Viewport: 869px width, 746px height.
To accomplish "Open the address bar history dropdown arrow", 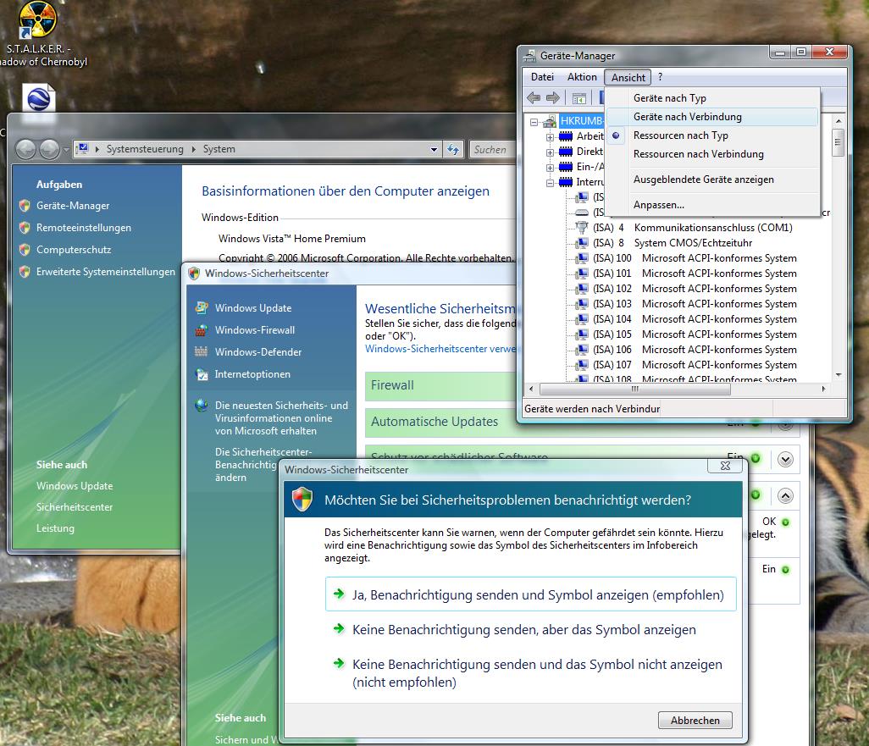I will click(434, 150).
